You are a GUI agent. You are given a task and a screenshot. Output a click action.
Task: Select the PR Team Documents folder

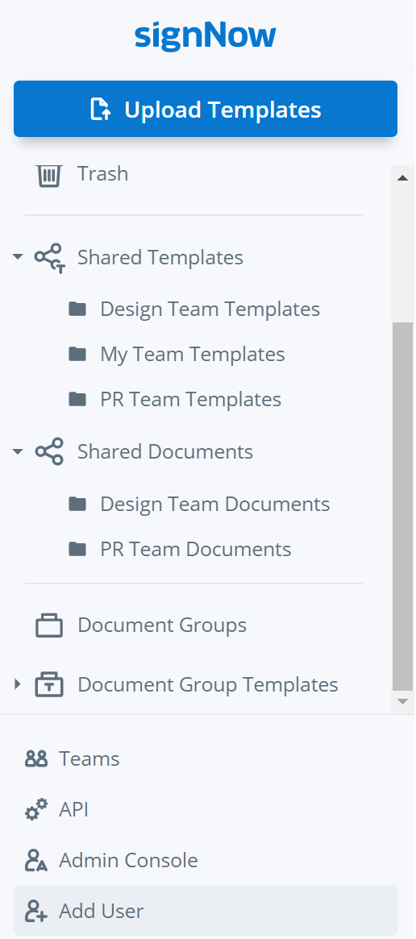pos(181,549)
